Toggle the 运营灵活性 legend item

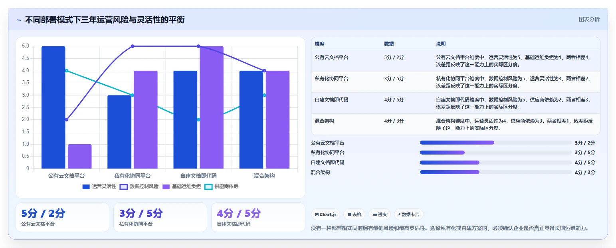pos(99,186)
